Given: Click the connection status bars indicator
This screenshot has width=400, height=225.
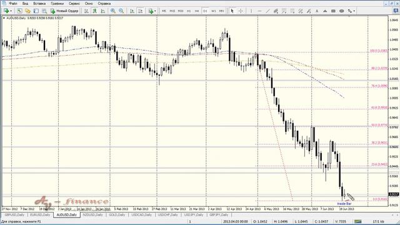Looking at the screenshot, I should tap(358, 221).
